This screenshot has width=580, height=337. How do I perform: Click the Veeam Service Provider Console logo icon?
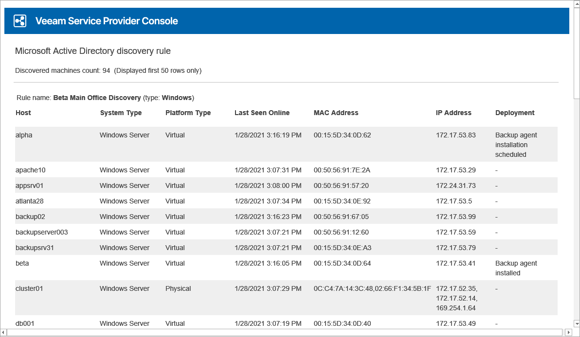pyautogui.click(x=20, y=21)
